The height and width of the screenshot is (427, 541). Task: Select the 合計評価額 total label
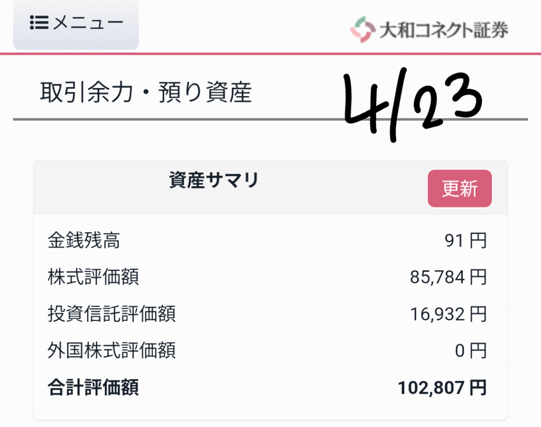click(93, 387)
